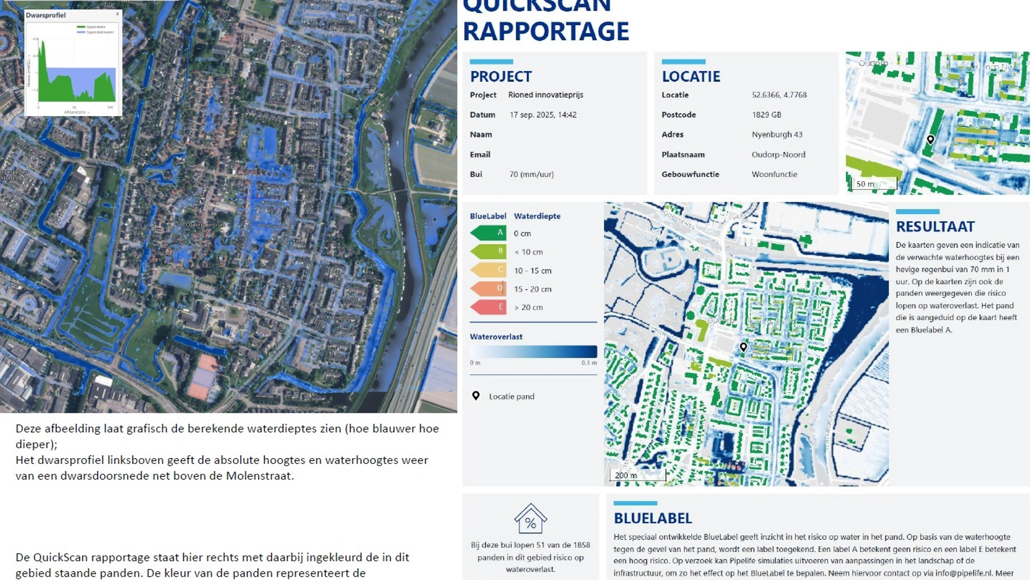This screenshot has height=580, width=1032.
Task: Click the 200 m scale bar on map
Action: click(638, 475)
